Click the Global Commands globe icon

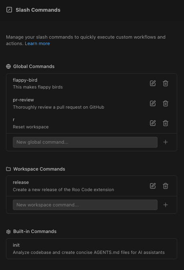pyautogui.click(x=8, y=66)
